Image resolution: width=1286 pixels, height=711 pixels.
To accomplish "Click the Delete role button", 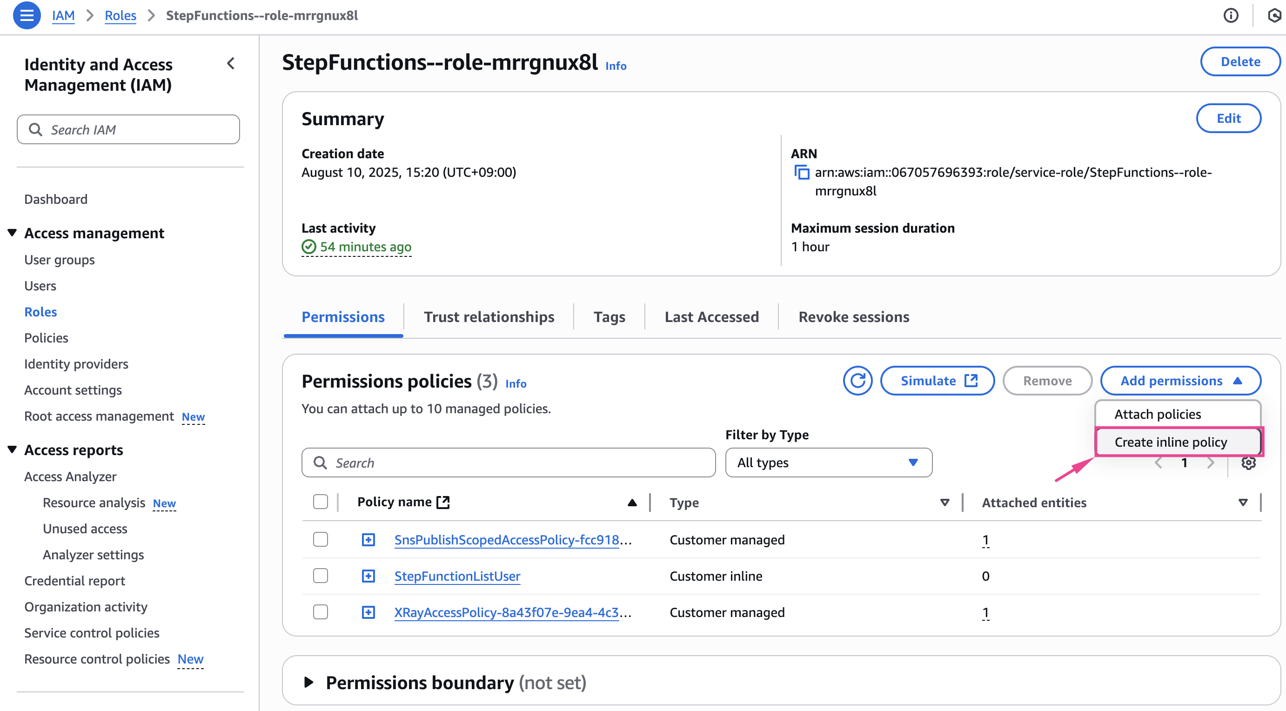I will [x=1240, y=61].
